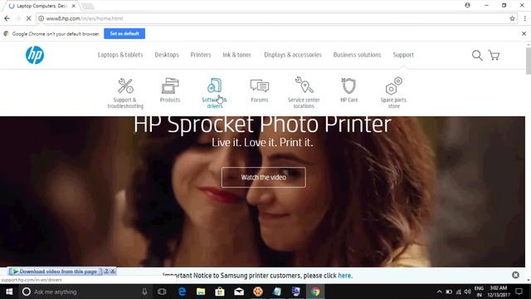The image size is (531, 299).
Task: Open File Explorer from the taskbar
Action: pyautogui.click(x=201, y=292)
